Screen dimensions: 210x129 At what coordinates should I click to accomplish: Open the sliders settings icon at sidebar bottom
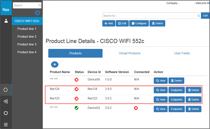(6, 125)
